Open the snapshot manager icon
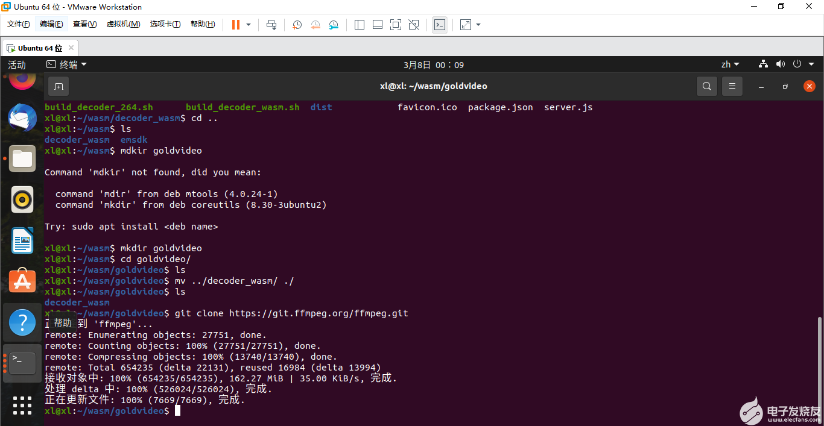 pyautogui.click(x=334, y=25)
